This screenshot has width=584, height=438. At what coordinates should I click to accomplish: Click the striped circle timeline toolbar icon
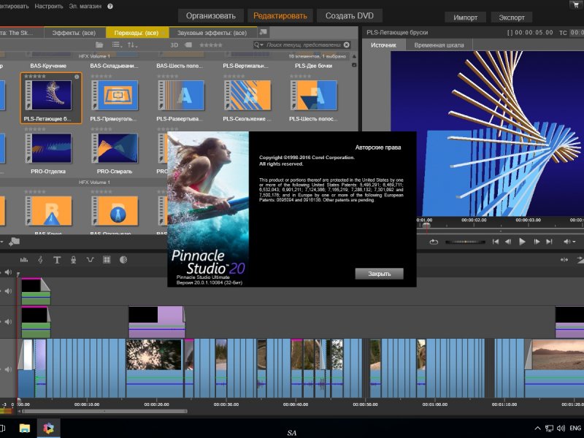(x=123, y=260)
